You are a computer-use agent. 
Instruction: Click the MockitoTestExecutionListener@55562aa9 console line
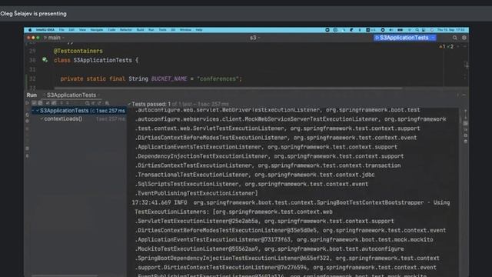pos(269,249)
